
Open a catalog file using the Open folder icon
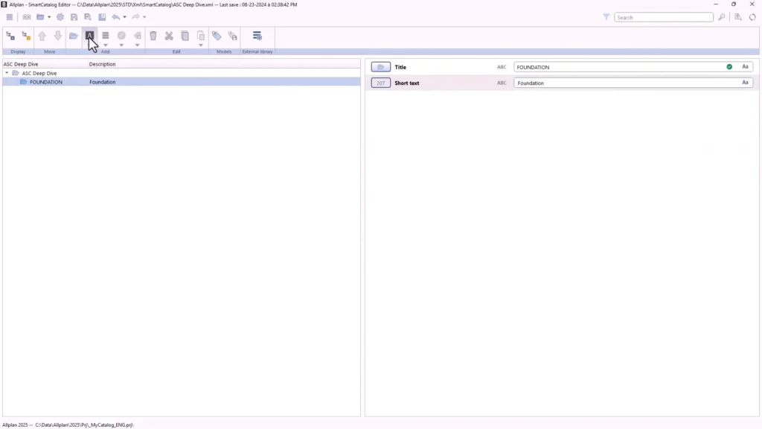coord(74,35)
